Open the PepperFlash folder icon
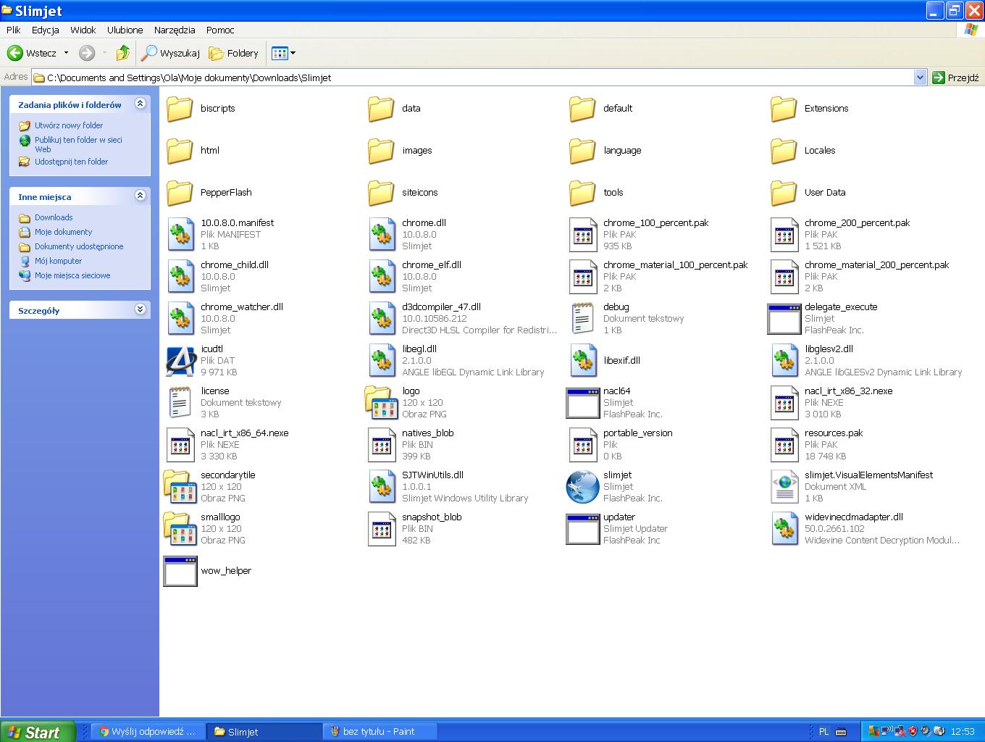The image size is (985, 742). click(180, 193)
